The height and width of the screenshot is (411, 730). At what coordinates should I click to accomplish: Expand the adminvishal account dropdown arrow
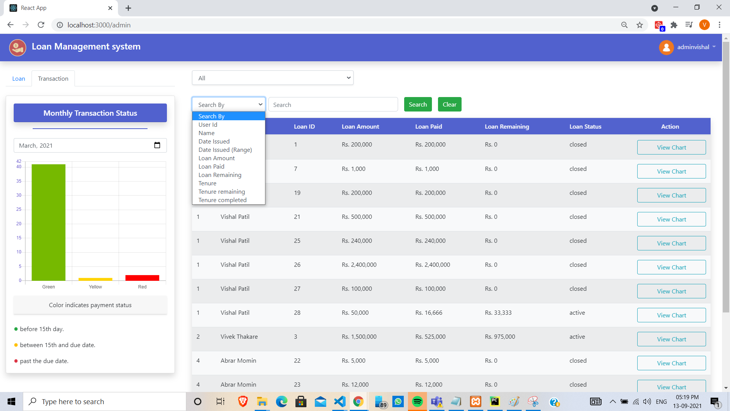[x=714, y=47]
